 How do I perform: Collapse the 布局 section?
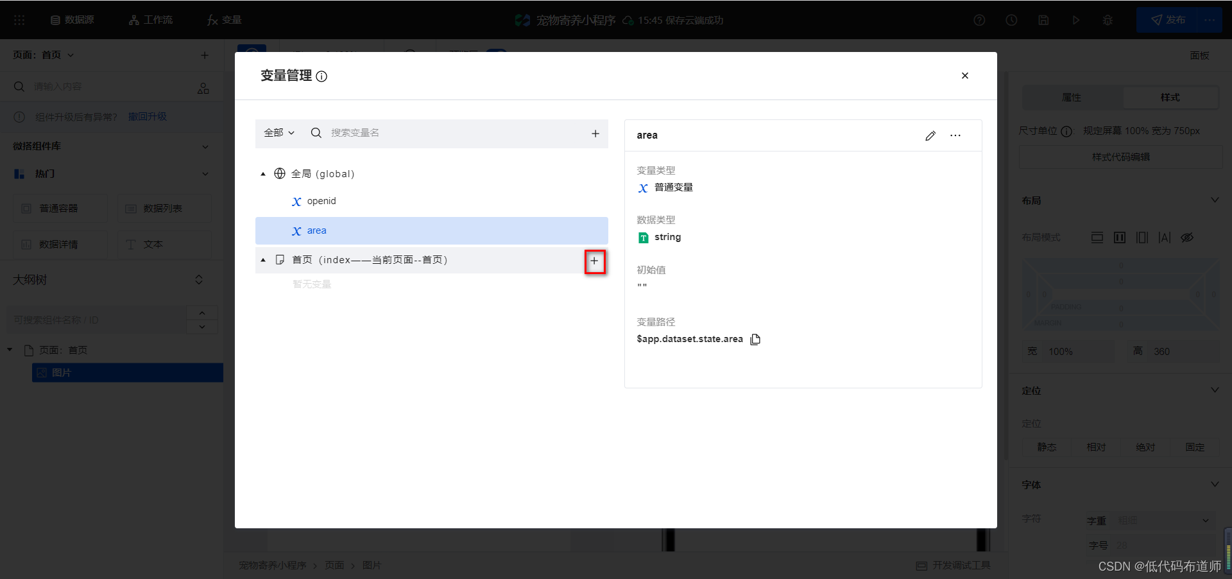tap(1215, 200)
